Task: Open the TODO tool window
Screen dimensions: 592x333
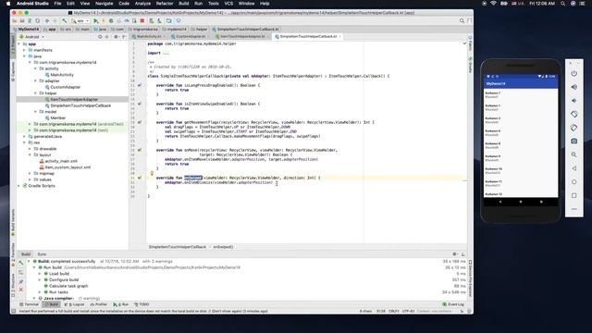Action: (x=142, y=304)
